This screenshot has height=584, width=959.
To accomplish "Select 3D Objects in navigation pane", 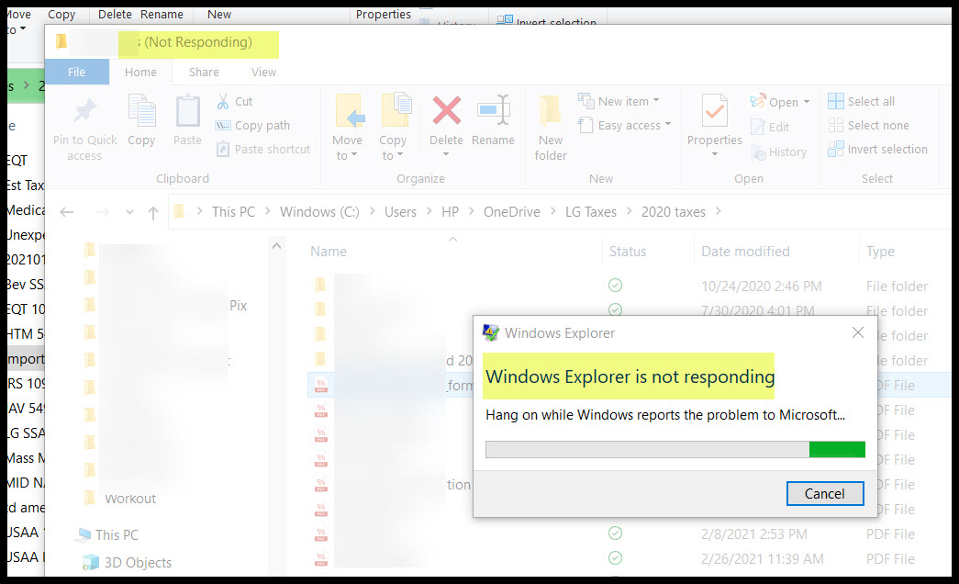I will pos(138,563).
